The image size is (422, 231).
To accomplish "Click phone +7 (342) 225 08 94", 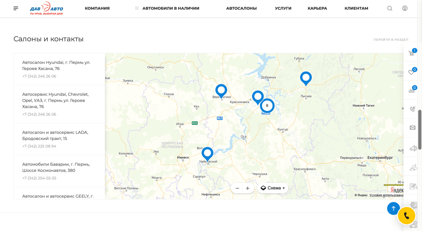I will (x=39, y=146).
